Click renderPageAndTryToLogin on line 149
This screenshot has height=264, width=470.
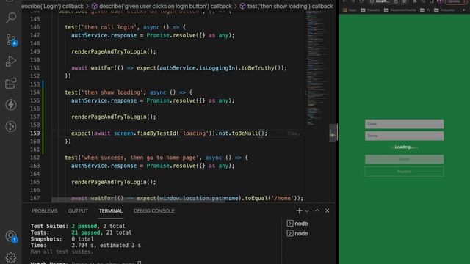pyautogui.click(x=109, y=51)
